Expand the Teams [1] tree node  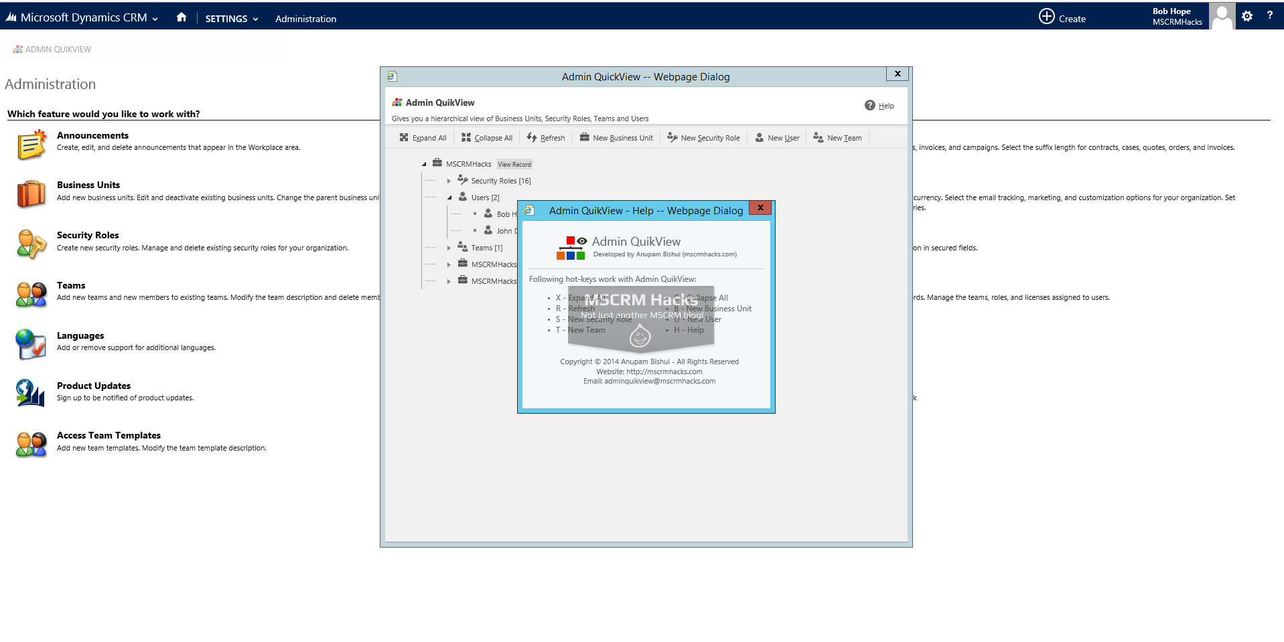[x=449, y=248]
